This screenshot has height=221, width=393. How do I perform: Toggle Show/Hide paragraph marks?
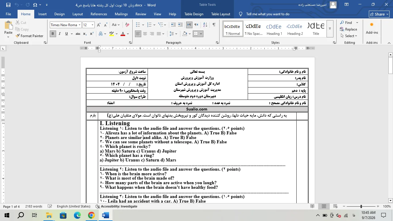pos(214,25)
